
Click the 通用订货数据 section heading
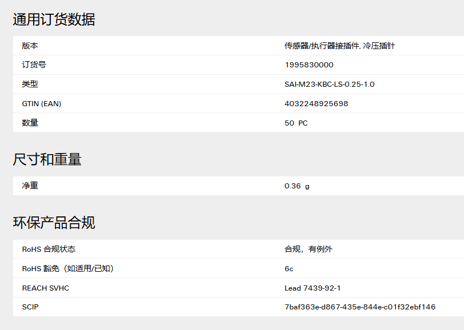(x=54, y=19)
